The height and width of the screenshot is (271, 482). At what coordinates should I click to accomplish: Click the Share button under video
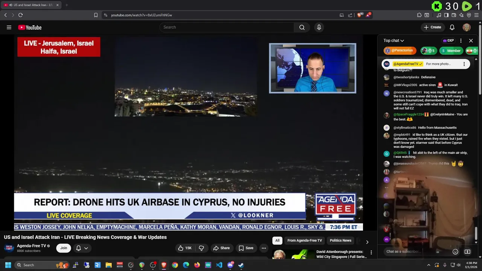click(221, 248)
